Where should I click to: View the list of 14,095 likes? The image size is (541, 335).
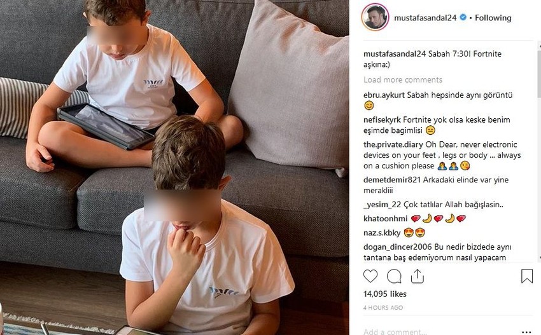pos(384,294)
